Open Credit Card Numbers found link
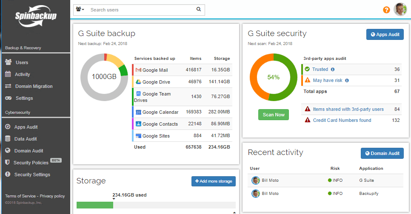Screen dimensions: 411x214 (342, 120)
